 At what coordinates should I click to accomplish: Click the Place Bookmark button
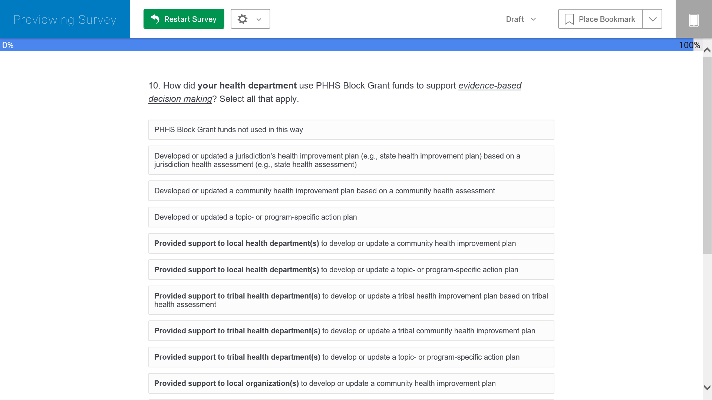point(600,19)
